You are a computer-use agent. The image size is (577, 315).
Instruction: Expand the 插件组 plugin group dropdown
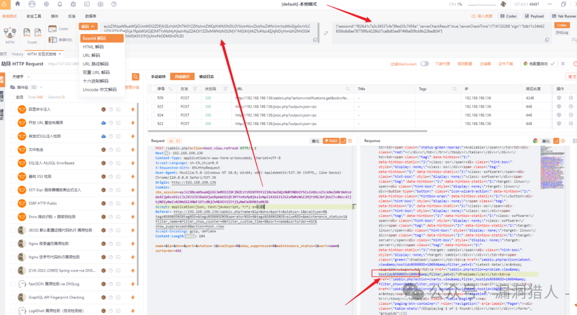click(x=41, y=87)
